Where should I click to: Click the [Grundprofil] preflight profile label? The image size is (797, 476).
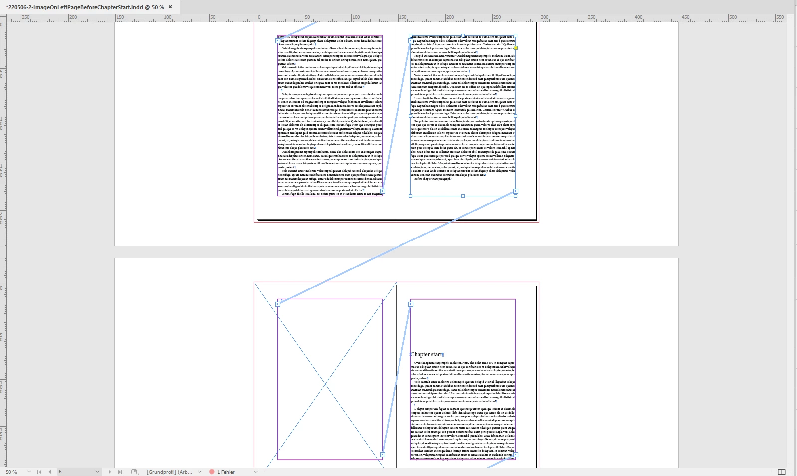(x=170, y=472)
